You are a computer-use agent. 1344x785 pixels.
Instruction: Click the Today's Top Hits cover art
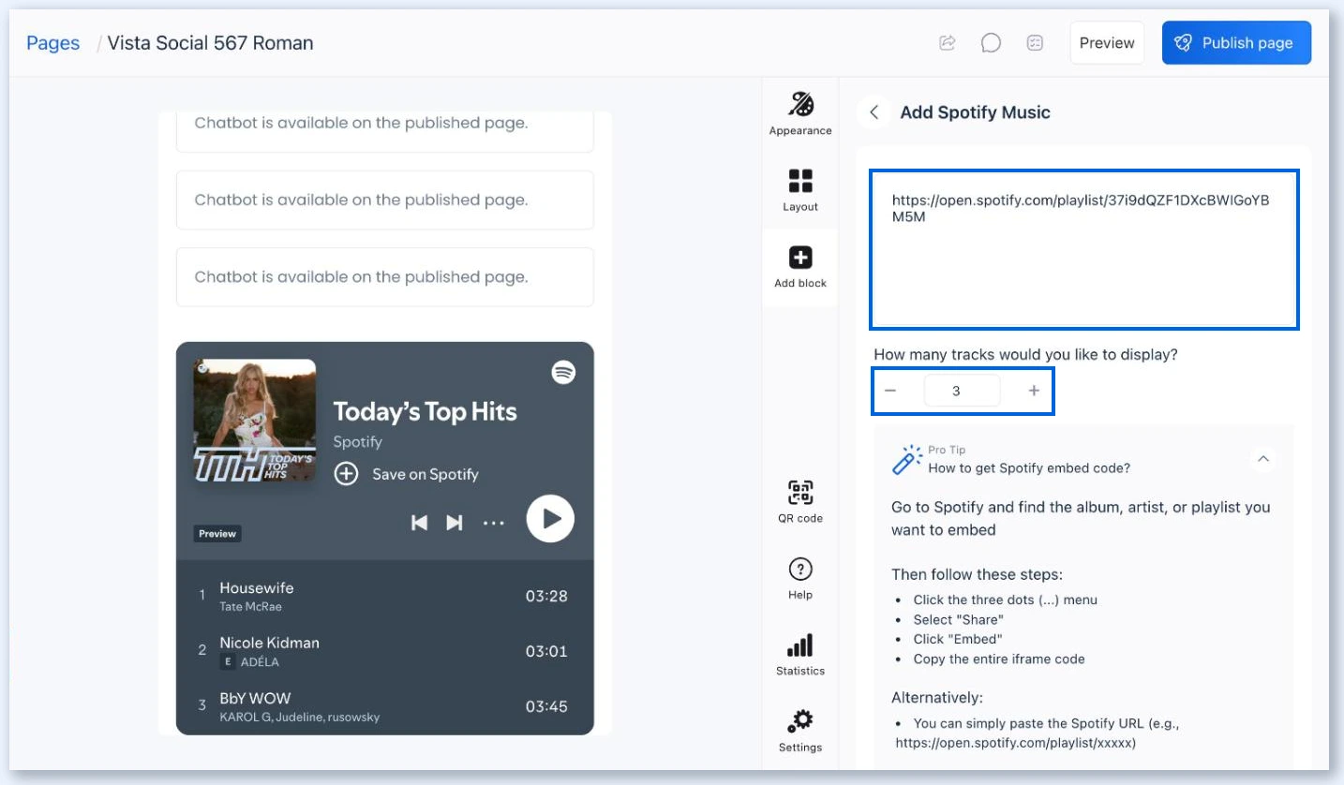[x=255, y=421]
